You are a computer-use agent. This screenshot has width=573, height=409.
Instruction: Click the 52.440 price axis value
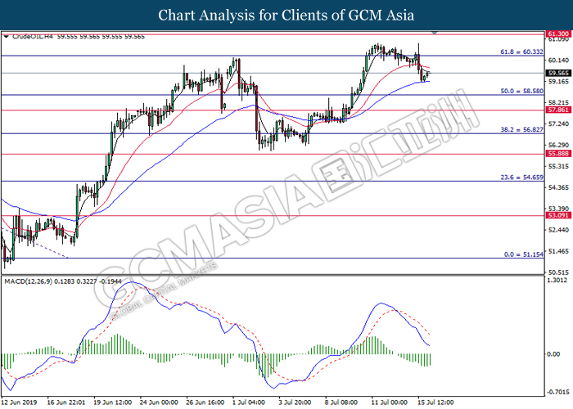pos(558,230)
